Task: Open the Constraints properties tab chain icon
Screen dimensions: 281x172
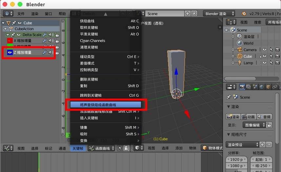Action: (275, 87)
